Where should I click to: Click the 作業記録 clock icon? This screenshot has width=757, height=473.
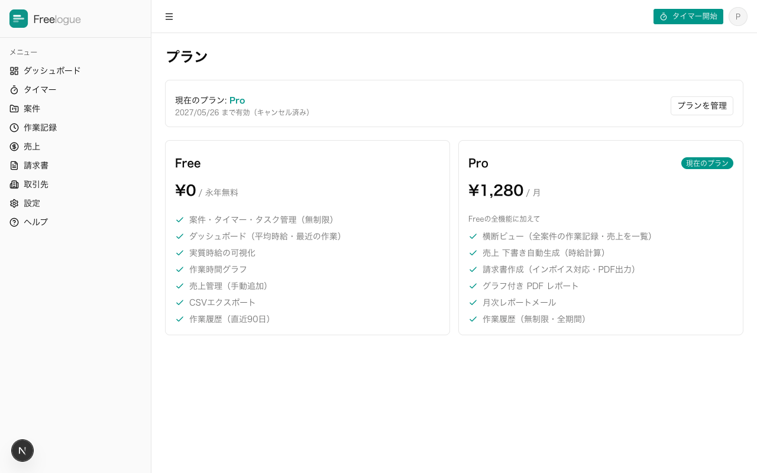14,128
